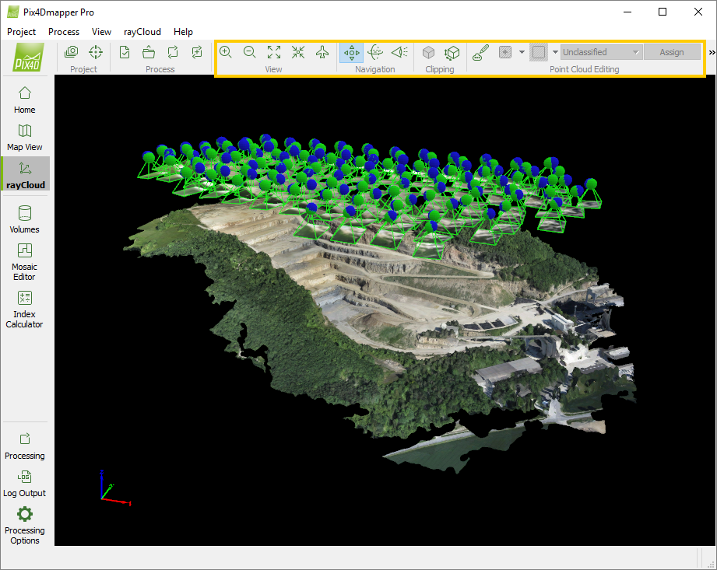Click the Assign button

pos(672,51)
